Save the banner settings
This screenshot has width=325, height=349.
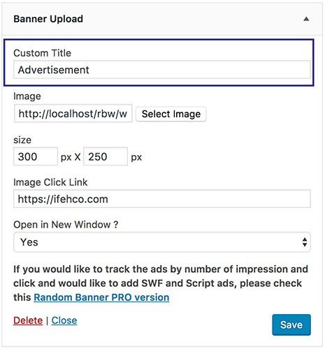click(291, 325)
